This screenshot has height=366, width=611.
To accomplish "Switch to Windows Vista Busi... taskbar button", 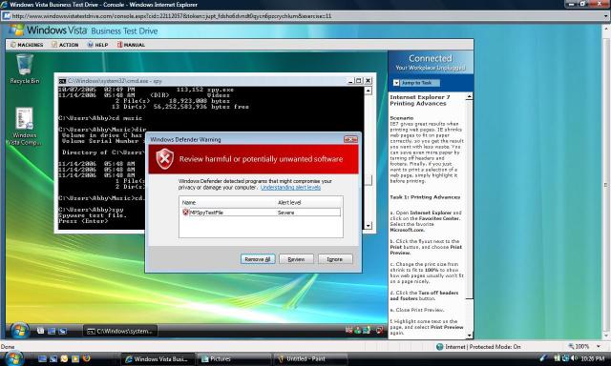I will [158, 359].
